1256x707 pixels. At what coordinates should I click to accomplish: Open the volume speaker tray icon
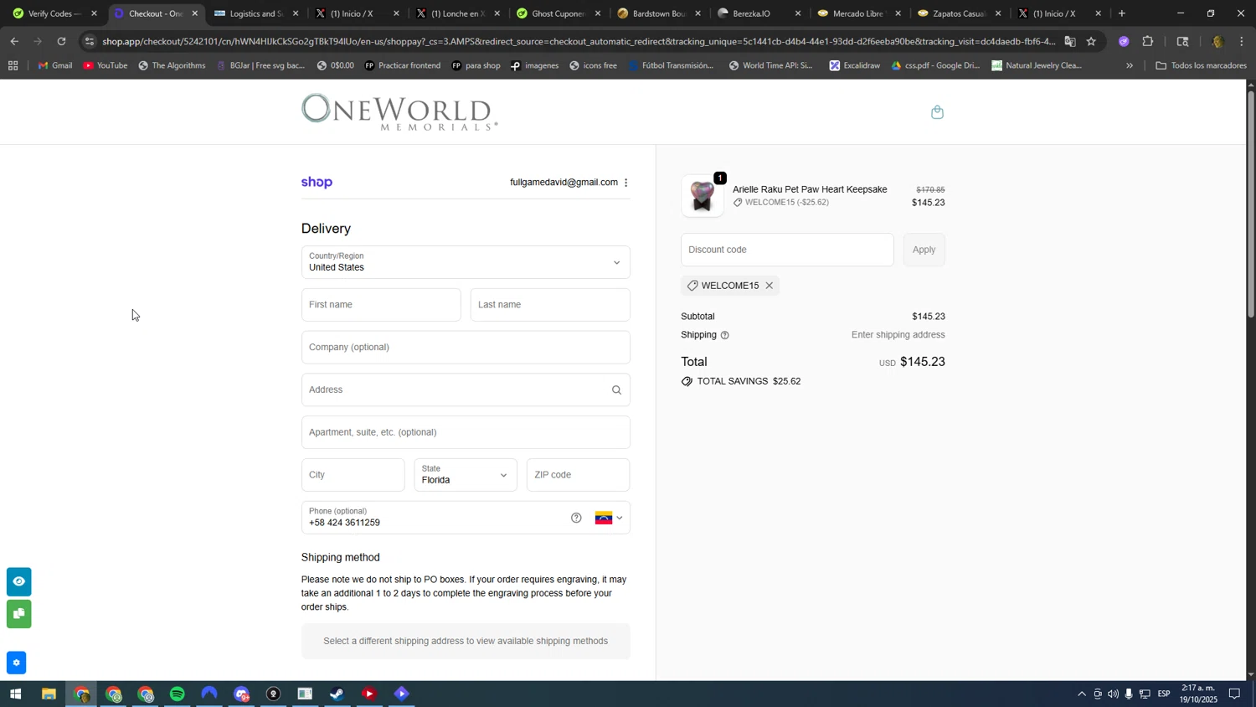1113,694
